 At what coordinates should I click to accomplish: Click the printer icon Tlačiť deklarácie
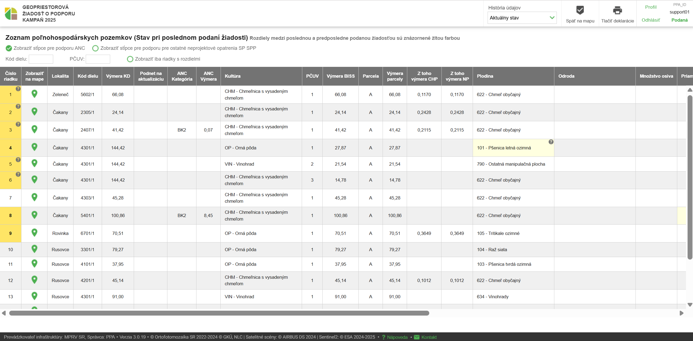coord(617,11)
